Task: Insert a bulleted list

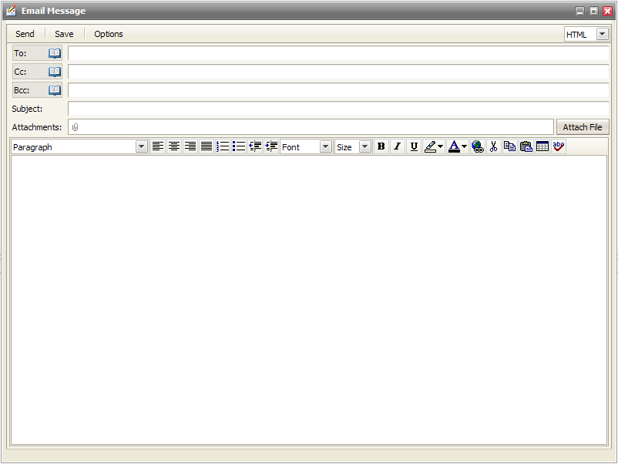Action: [239, 146]
